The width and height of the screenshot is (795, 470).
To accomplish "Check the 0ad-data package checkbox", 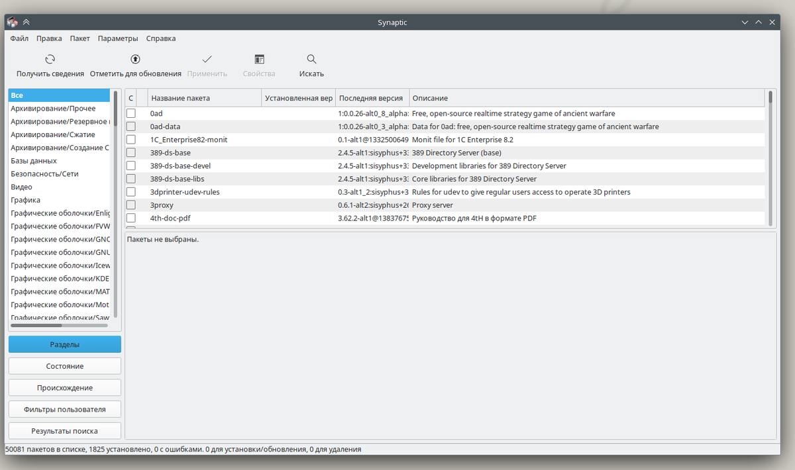I will coord(130,126).
